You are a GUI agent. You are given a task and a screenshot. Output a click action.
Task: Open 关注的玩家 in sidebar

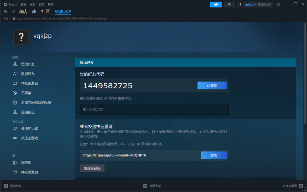point(30,129)
